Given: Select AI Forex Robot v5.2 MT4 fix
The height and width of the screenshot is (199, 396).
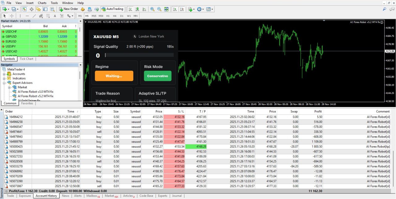Looking at the screenshot, I should coord(35,96).
